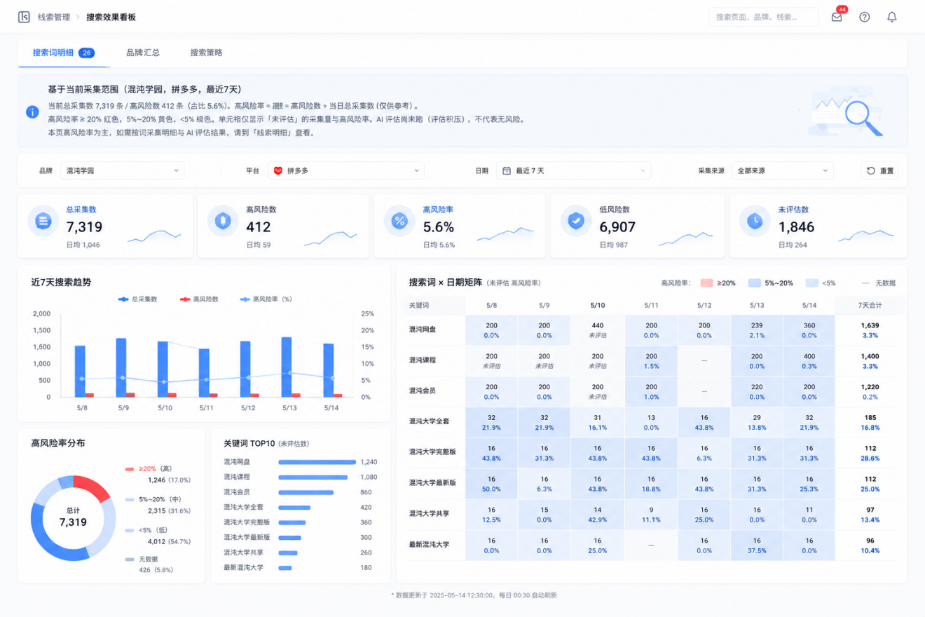The width and height of the screenshot is (925, 617).
Task: Click the 总采集数 card icon
Action: pos(43,221)
